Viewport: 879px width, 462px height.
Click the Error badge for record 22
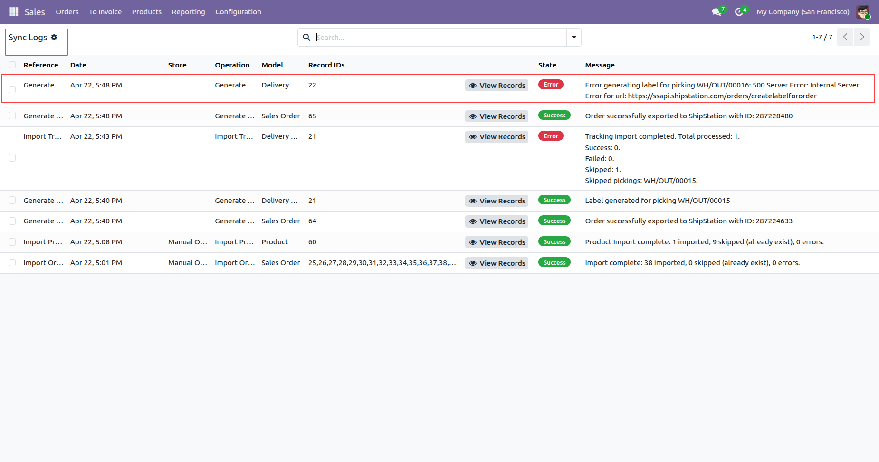coord(551,85)
